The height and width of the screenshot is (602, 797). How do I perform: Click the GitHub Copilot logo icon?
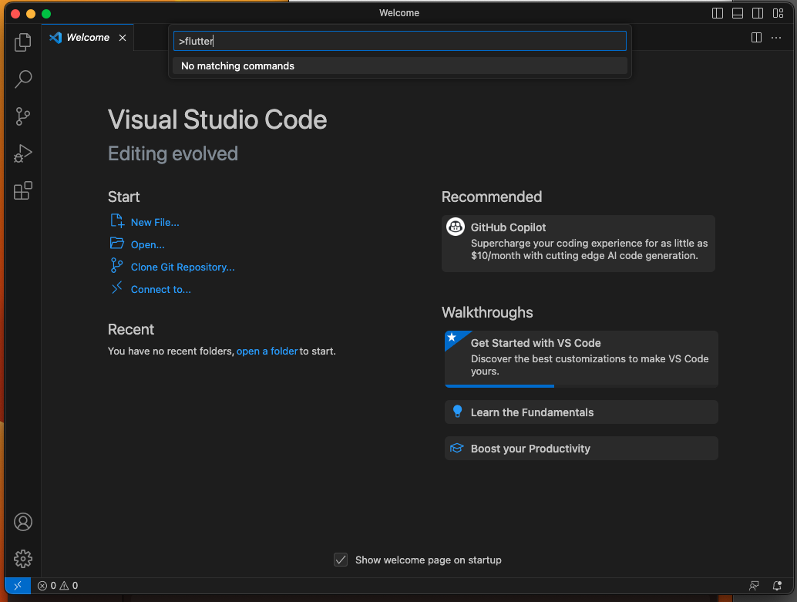tap(456, 227)
